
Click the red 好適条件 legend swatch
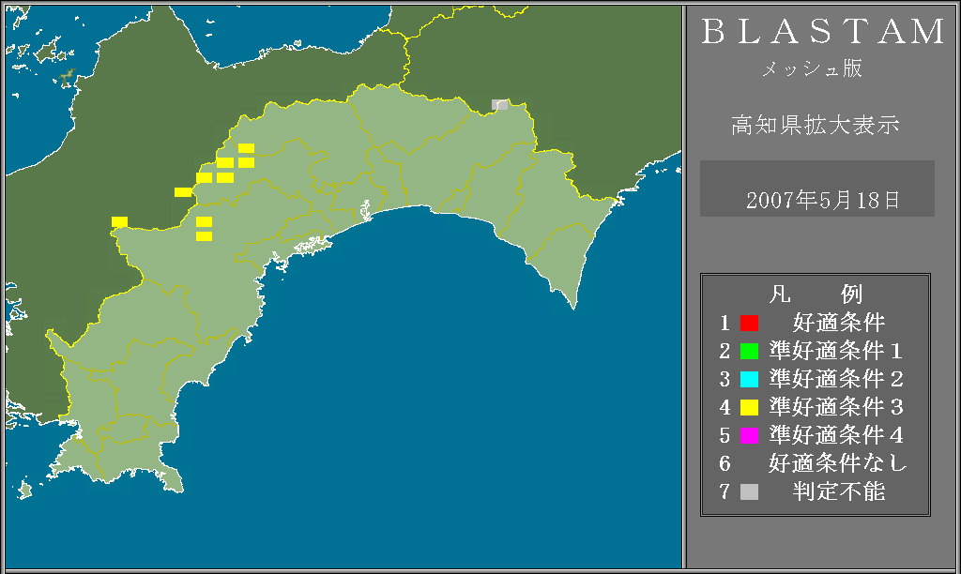coord(749,323)
